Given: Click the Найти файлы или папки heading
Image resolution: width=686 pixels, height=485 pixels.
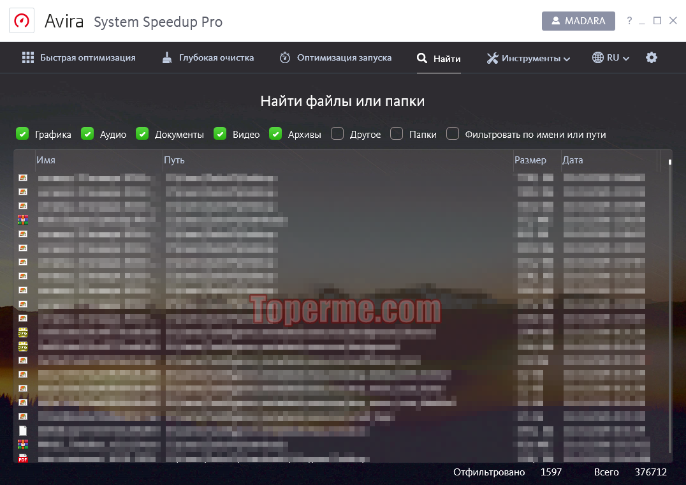Looking at the screenshot, I should [x=342, y=101].
